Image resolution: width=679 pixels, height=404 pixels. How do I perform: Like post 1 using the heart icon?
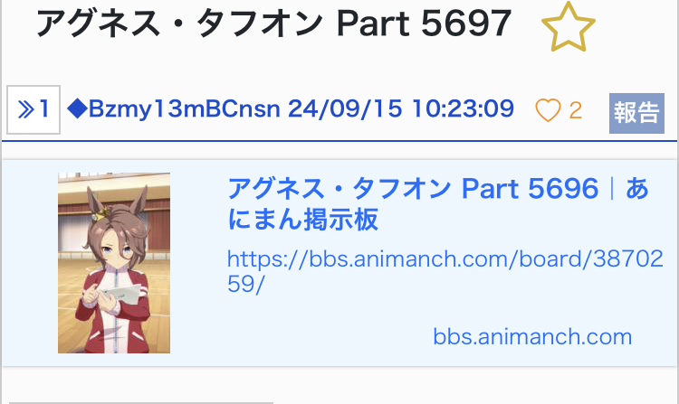pyautogui.click(x=548, y=110)
